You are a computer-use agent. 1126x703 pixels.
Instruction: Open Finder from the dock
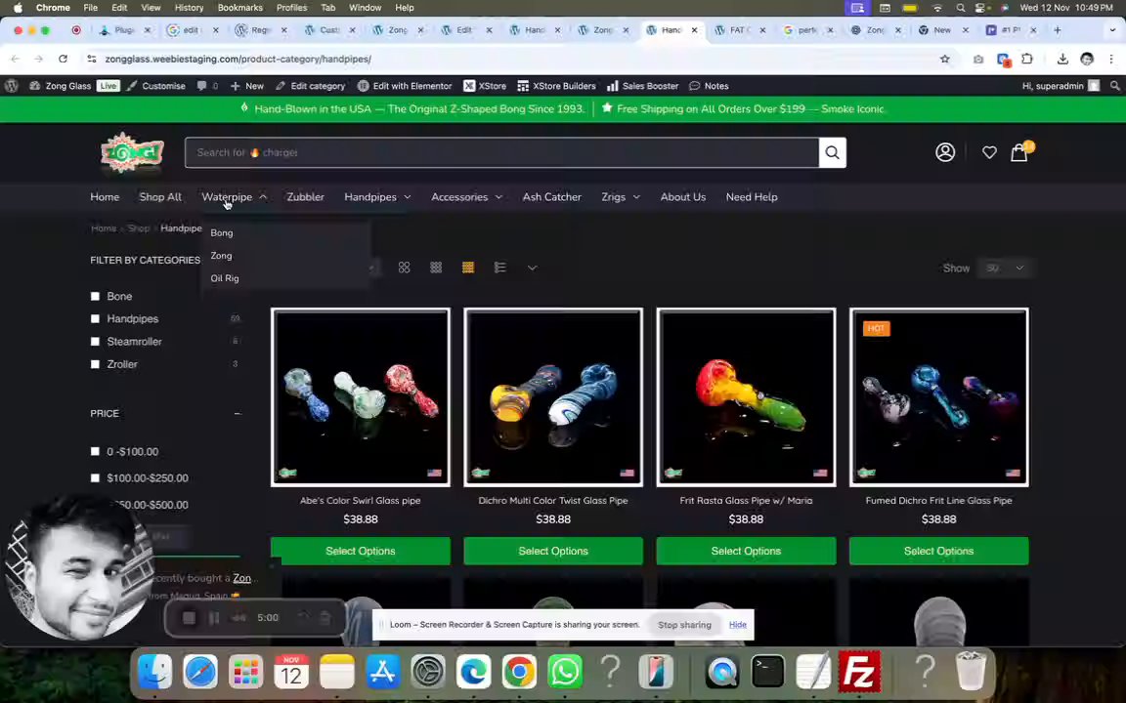(155, 672)
